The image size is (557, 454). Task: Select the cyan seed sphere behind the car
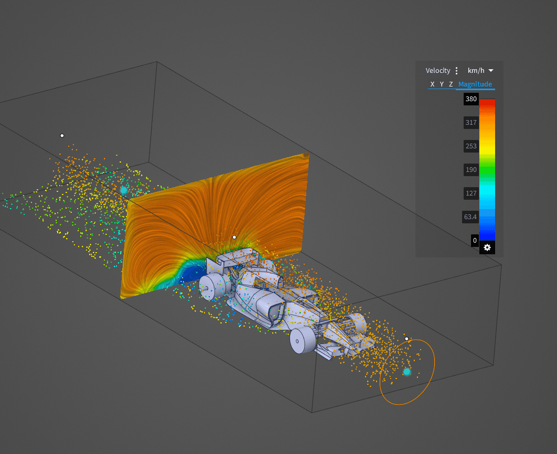point(124,189)
